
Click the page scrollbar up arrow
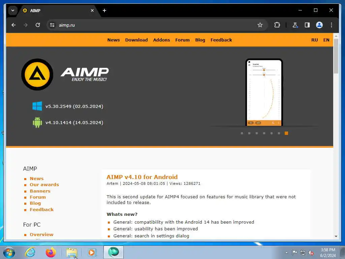(336, 36)
